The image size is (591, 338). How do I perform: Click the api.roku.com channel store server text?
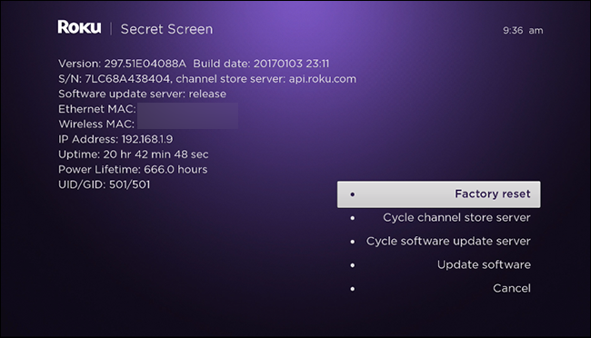coord(322,79)
